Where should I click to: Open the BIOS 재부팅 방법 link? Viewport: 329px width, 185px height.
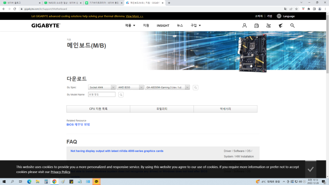[x=78, y=125]
